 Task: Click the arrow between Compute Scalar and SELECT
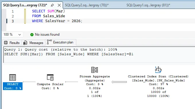tap(29, 82)
